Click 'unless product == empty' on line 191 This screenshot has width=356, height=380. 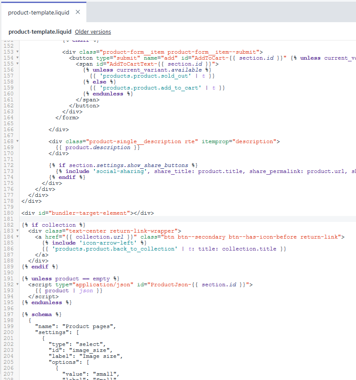71,279
